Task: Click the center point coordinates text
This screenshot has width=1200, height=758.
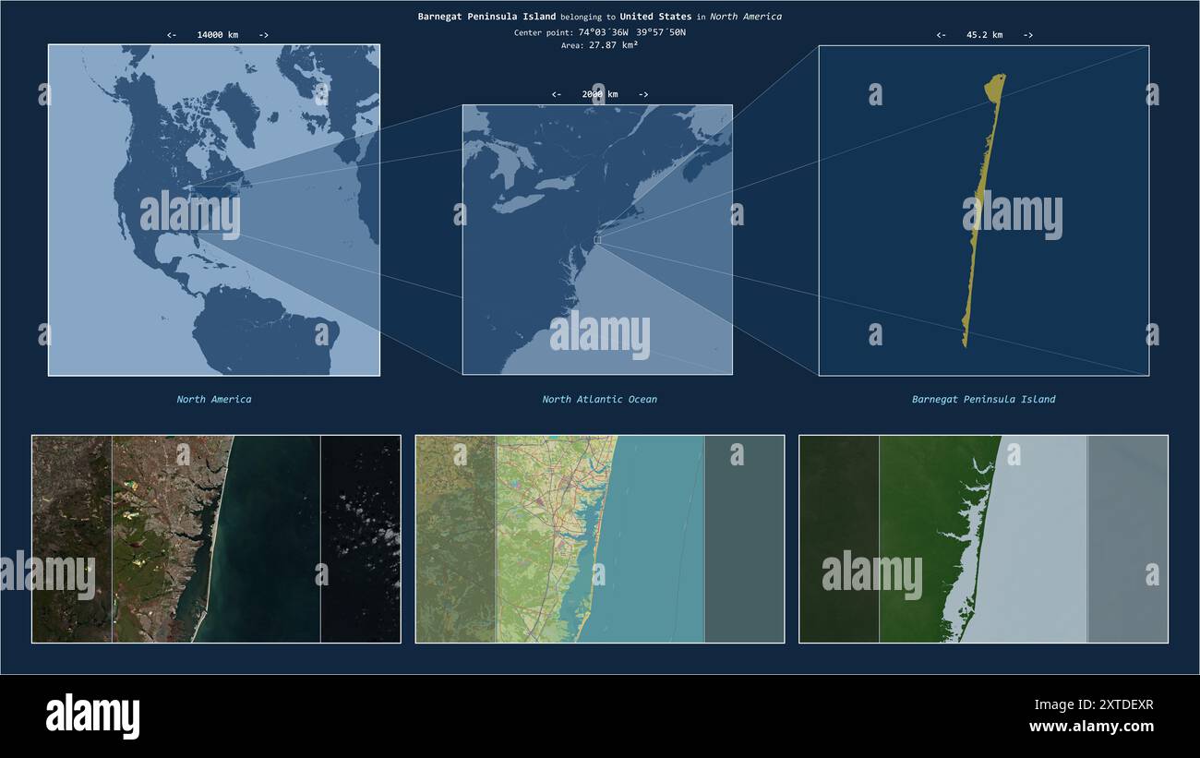Action: (600, 32)
